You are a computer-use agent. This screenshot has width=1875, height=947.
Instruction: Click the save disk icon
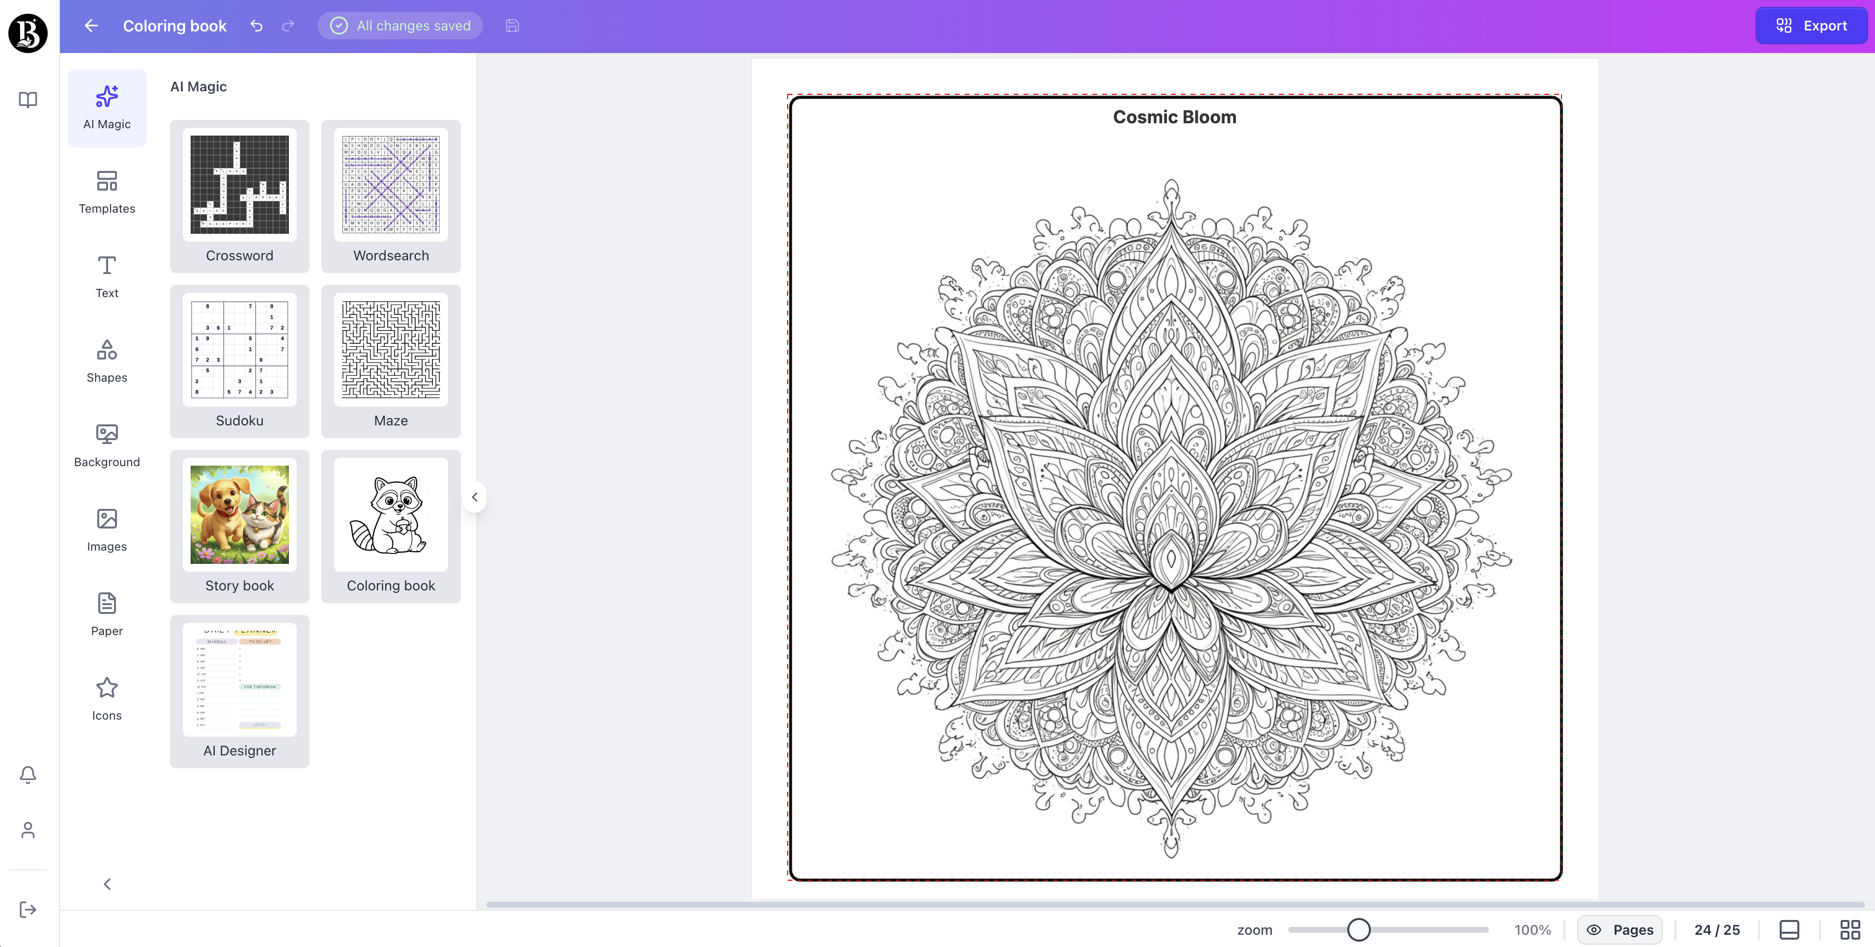pos(512,26)
